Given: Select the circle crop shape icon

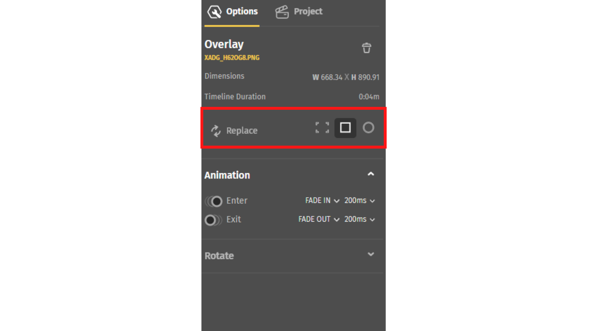Looking at the screenshot, I should [x=368, y=127].
